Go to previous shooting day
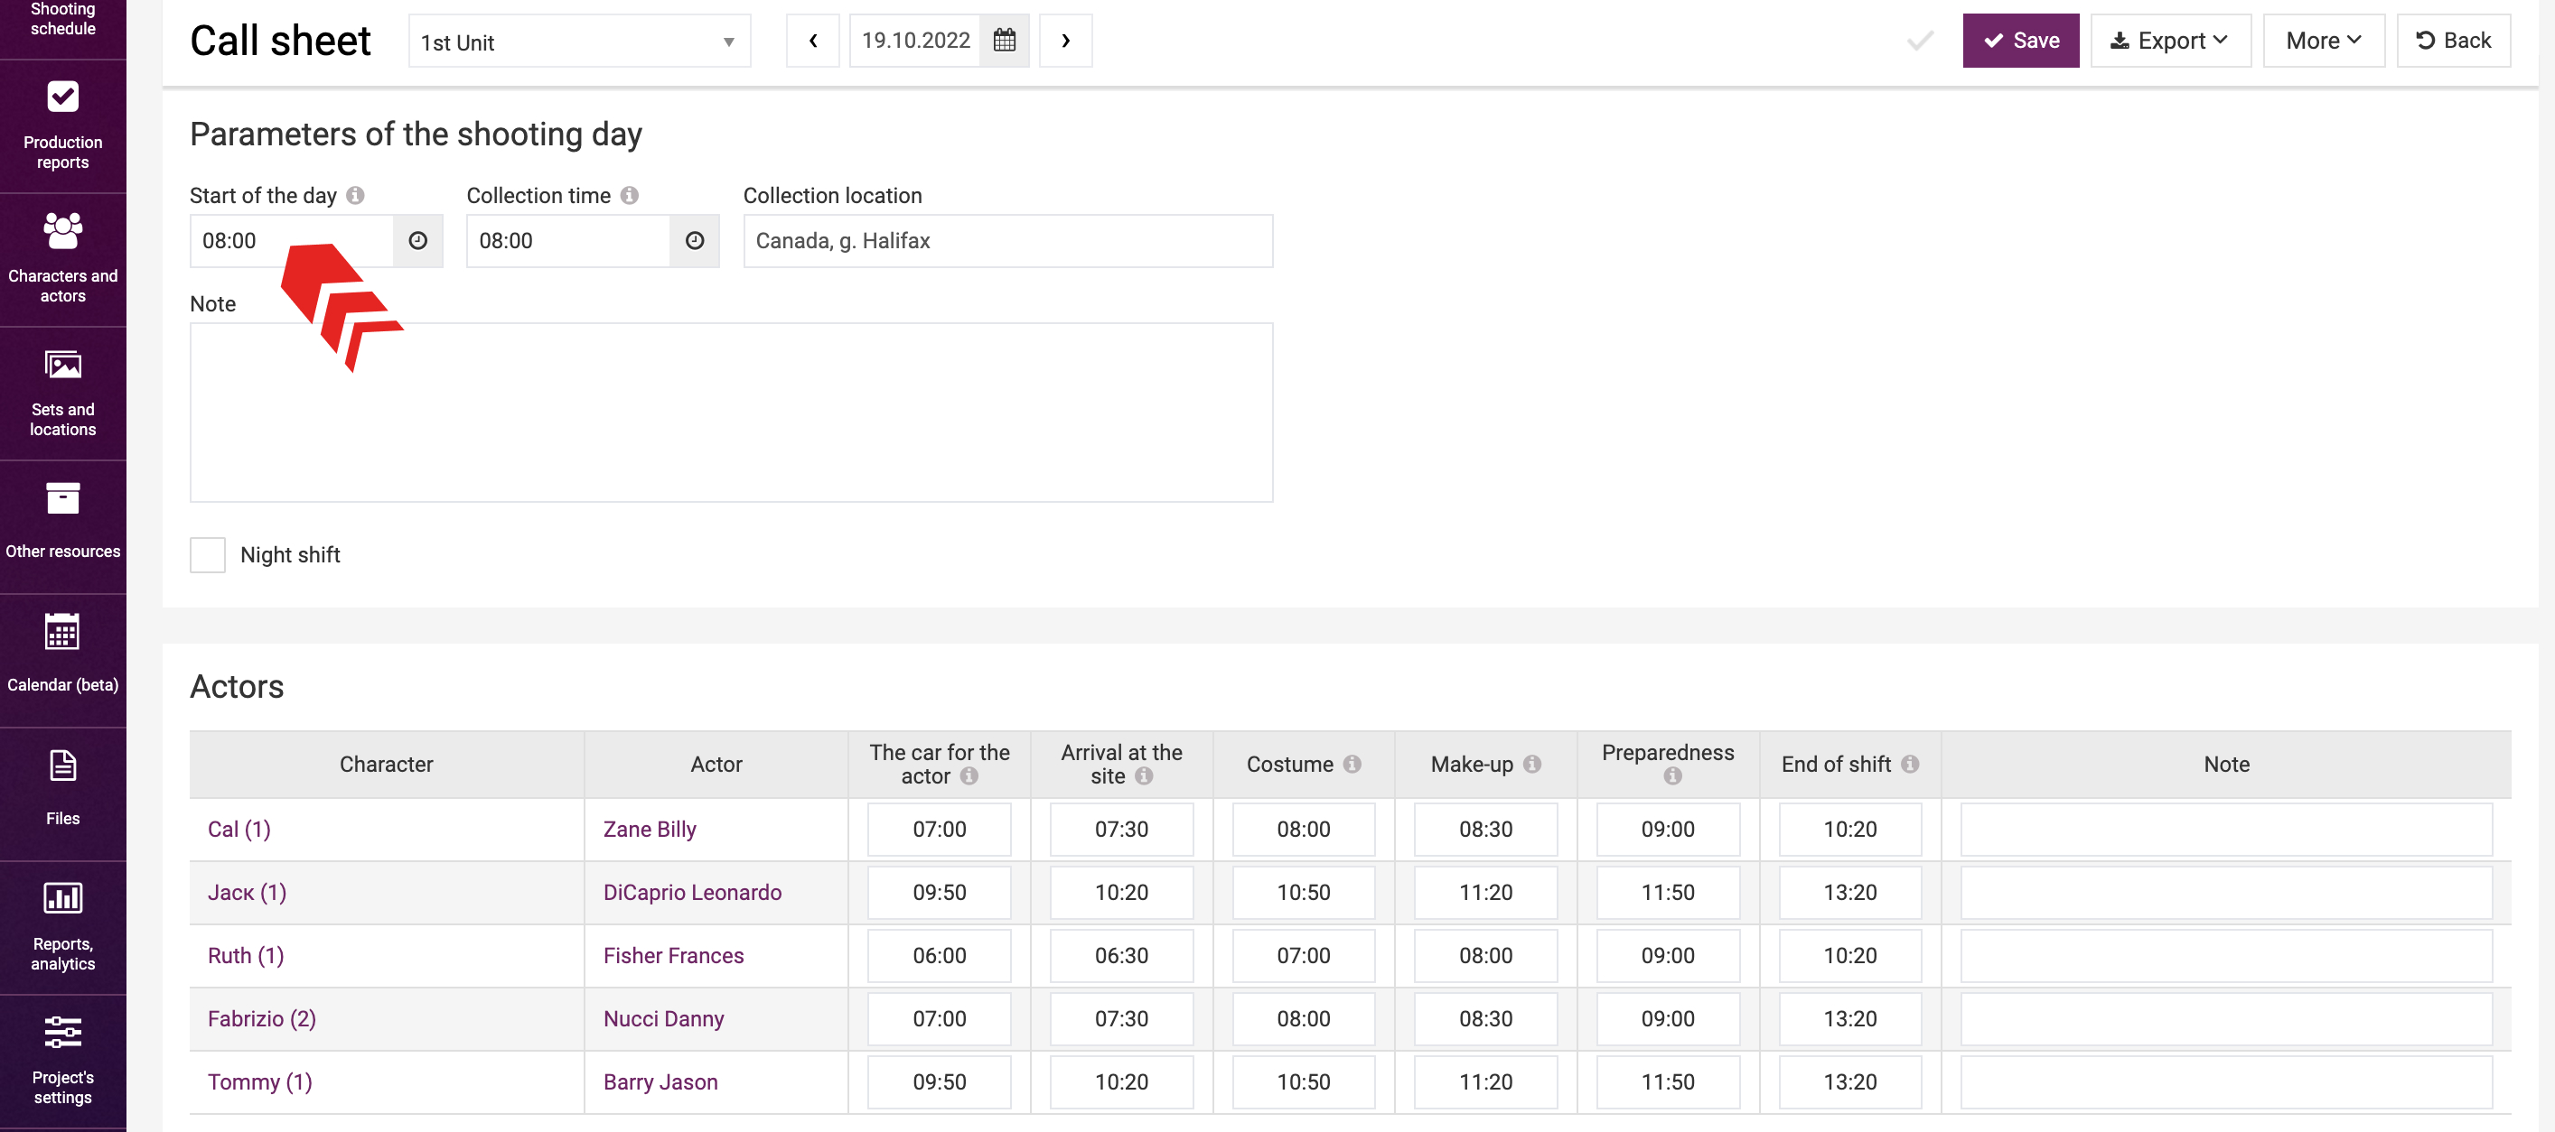 (x=812, y=41)
